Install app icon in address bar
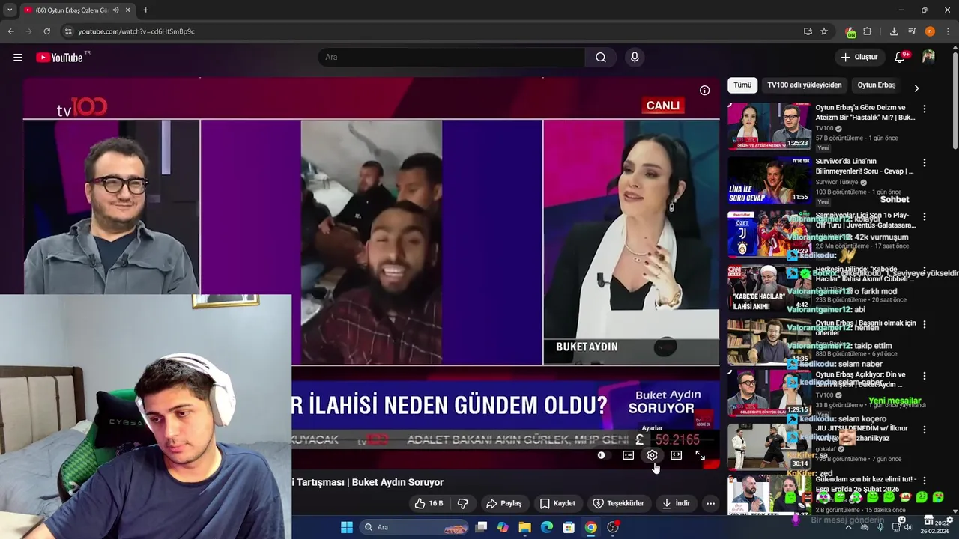The height and width of the screenshot is (539, 959). click(808, 31)
